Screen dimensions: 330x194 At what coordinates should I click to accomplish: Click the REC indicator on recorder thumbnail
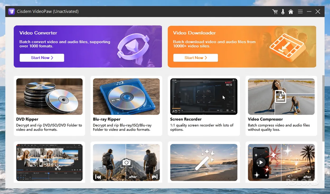click(x=229, y=83)
